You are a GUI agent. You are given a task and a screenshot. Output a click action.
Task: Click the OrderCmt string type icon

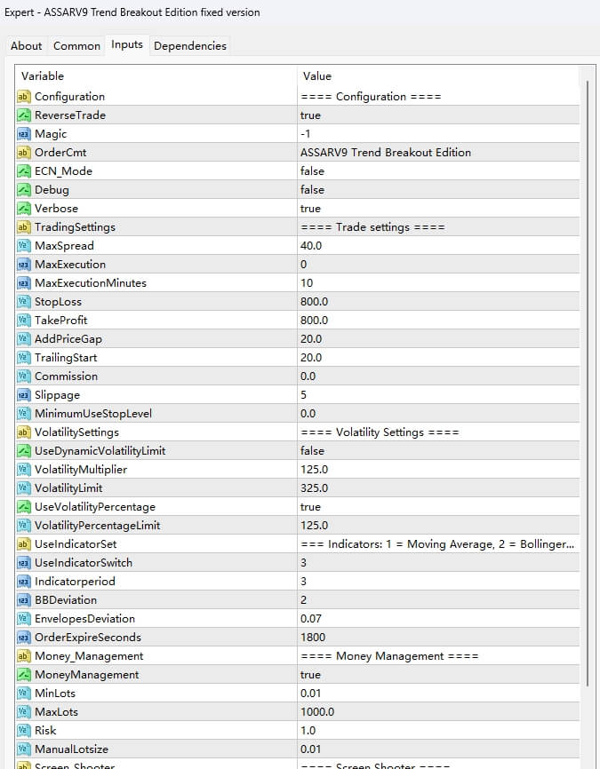point(24,153)
